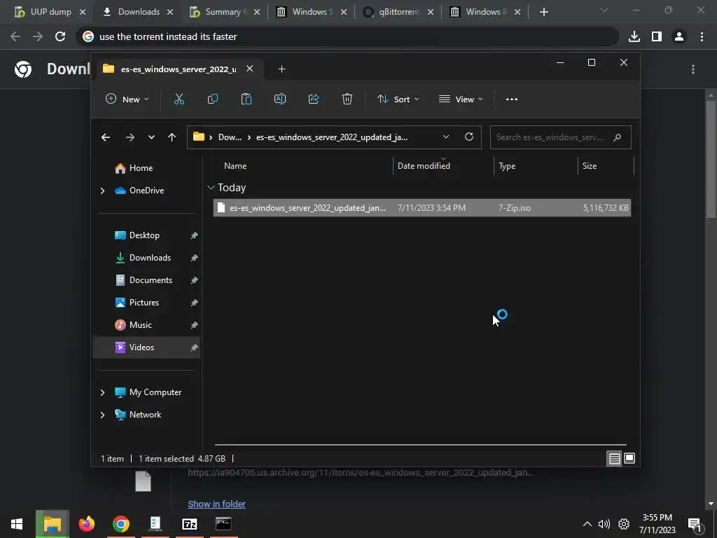Select Home in navigation pane
Image resolution: width=717 pixels, height=538 pixels.
pos(146,168)
